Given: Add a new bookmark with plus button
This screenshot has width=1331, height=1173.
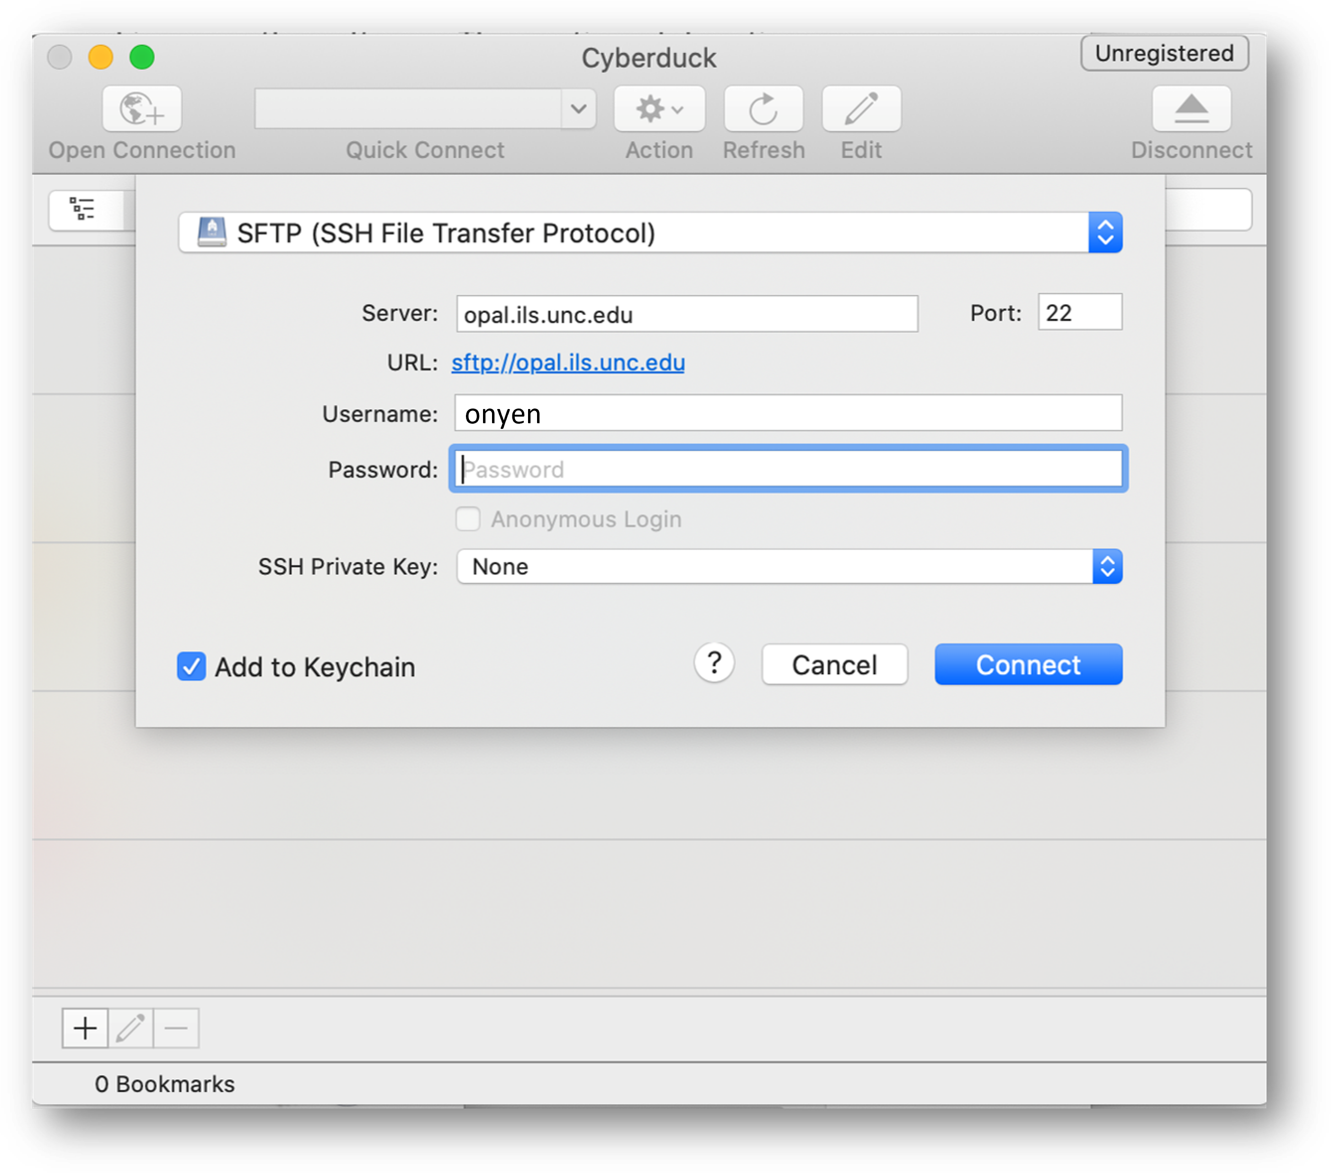Looking at the screenshot, I should 85,1028.
